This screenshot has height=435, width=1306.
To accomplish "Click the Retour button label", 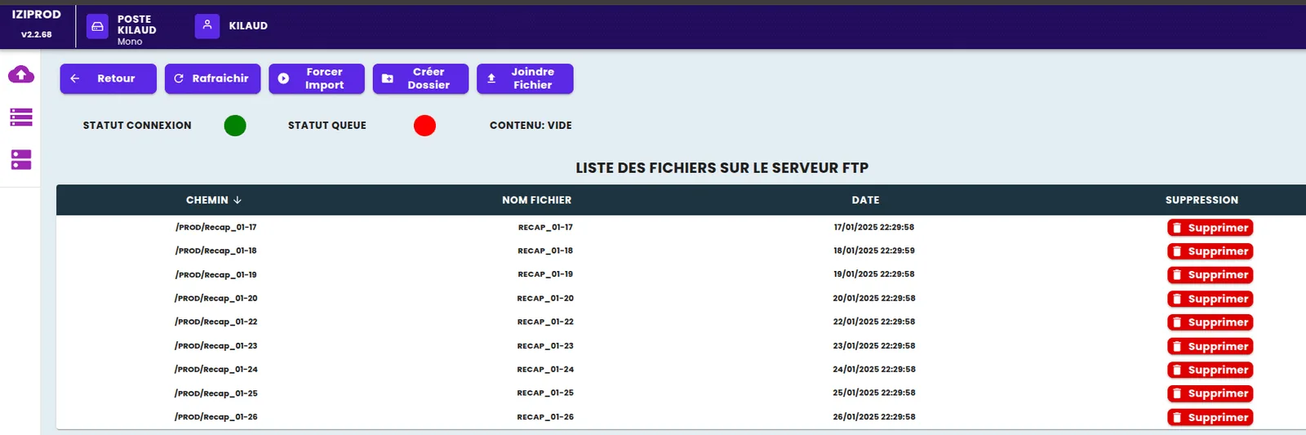I will 116,78.
